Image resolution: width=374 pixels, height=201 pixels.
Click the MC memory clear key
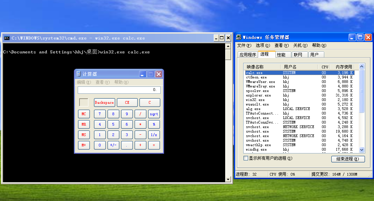(x=84, y=114)
